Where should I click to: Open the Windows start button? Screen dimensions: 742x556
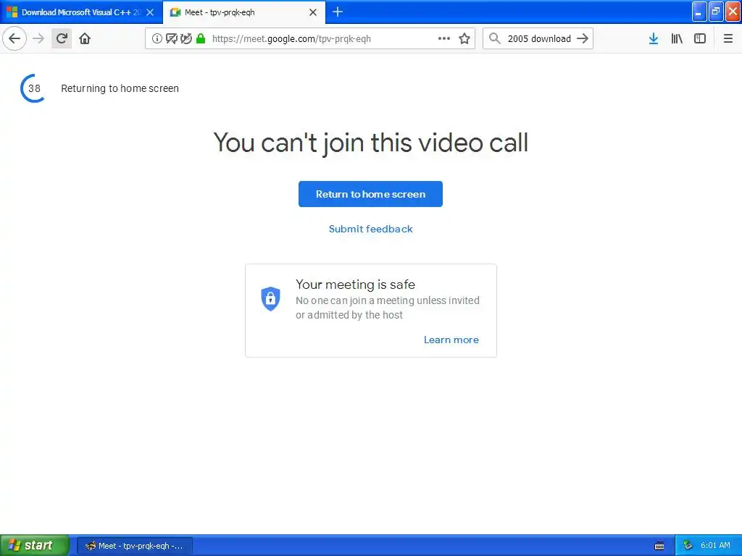pyautogui.click(x=34, y=545)
